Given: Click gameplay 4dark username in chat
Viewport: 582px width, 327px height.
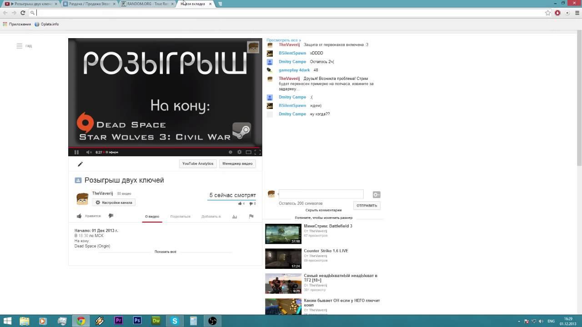Looking at the screenshot, I should coord(294,70).
